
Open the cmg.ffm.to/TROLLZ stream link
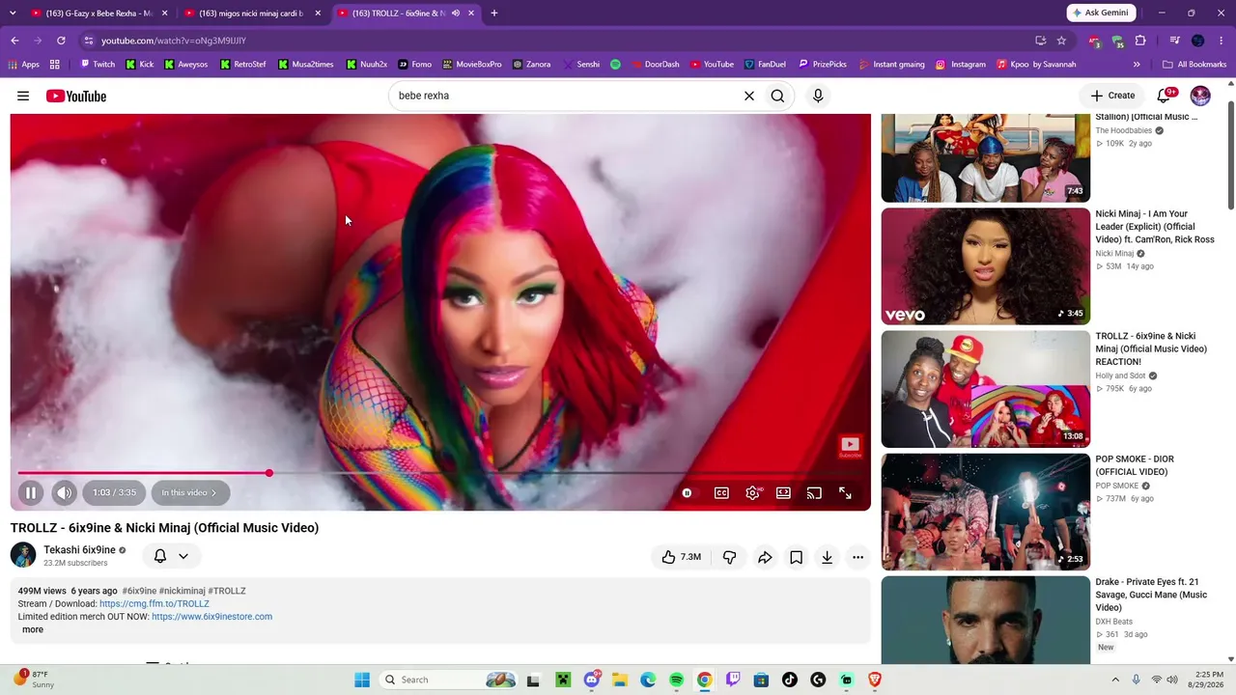tap(154, 603)
